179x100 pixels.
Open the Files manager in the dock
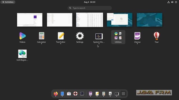coord(62,94)
